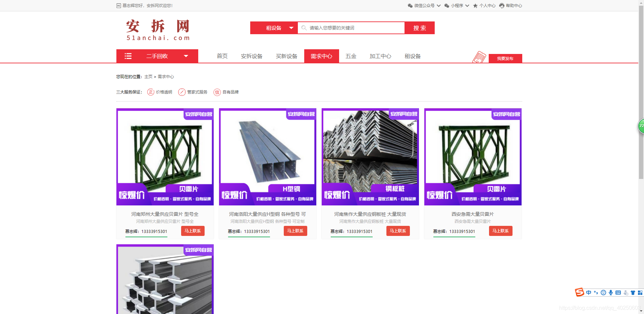The image size is (644, 314).
Task: Open title 河南洛阳大量供应H型钢 各种型号
Action: [267, 214]
